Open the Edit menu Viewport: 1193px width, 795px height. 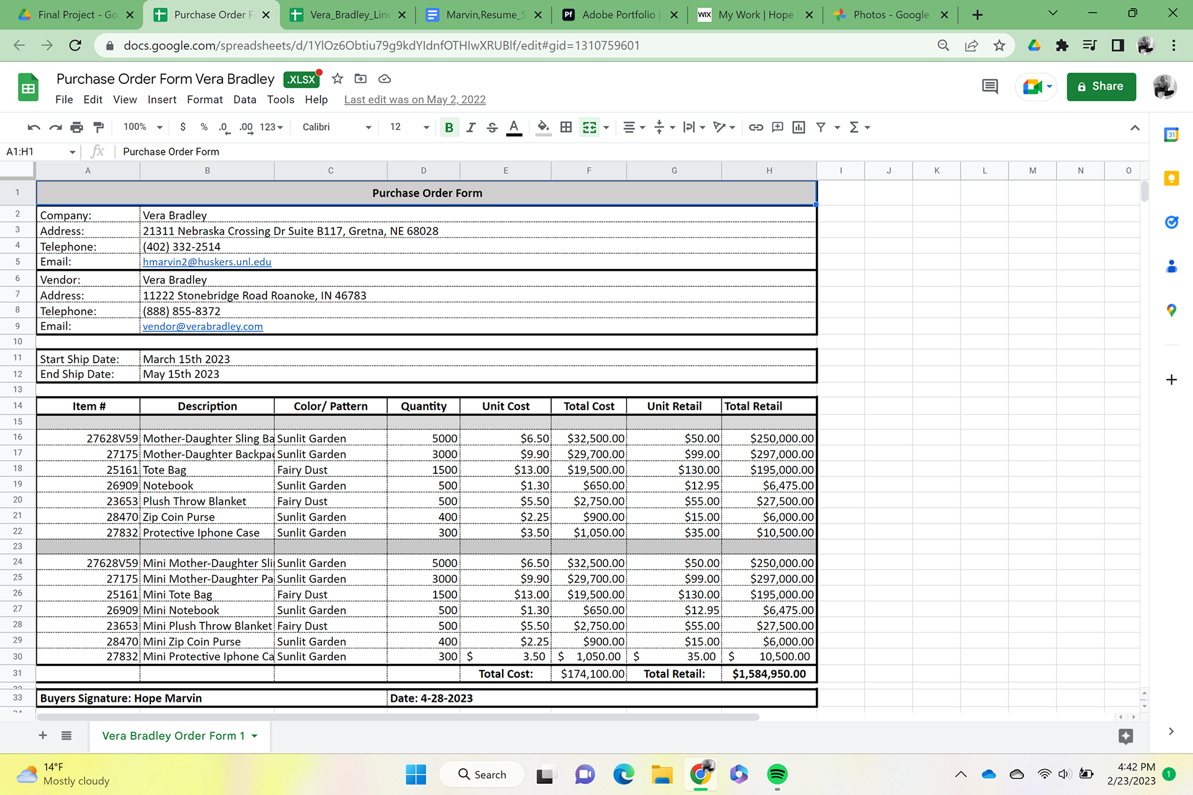(93, 99)
